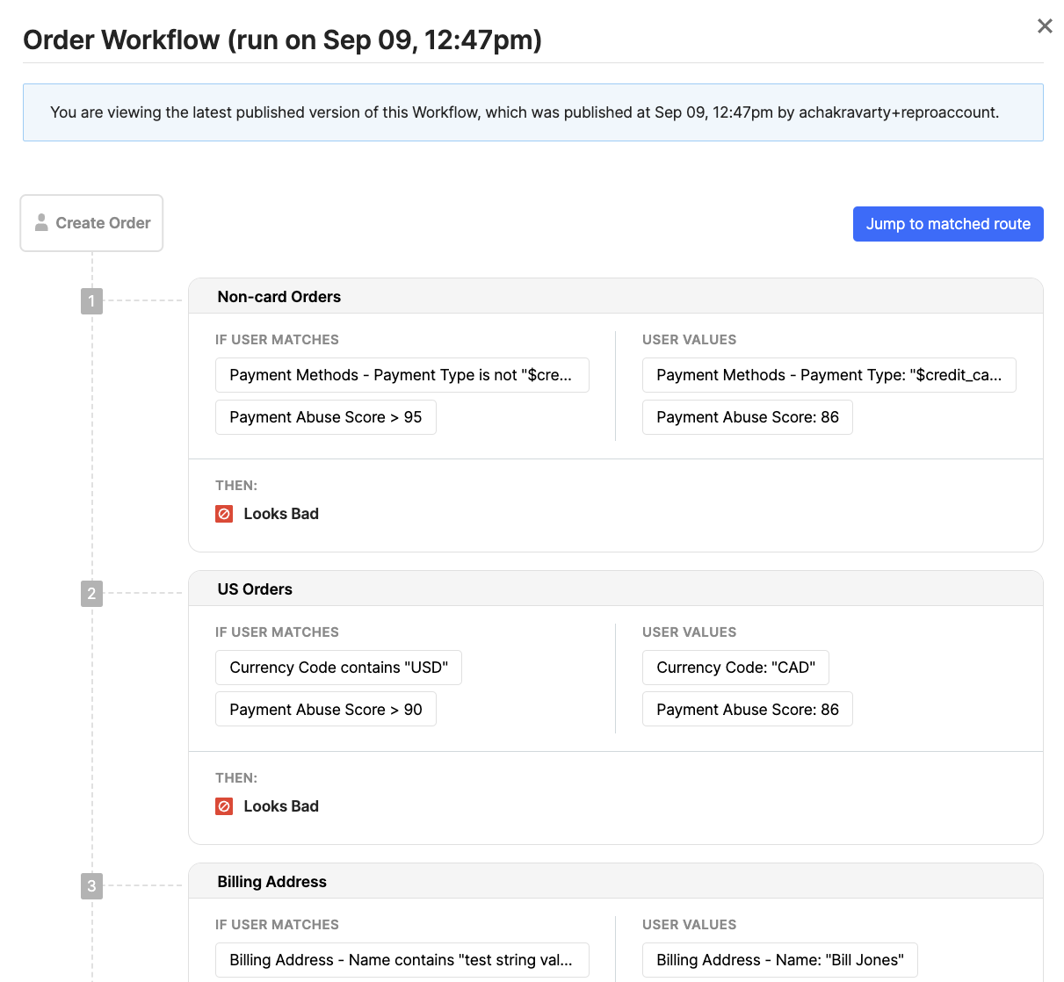Click the Order Workflow dialog title

(x=282, y=40)
